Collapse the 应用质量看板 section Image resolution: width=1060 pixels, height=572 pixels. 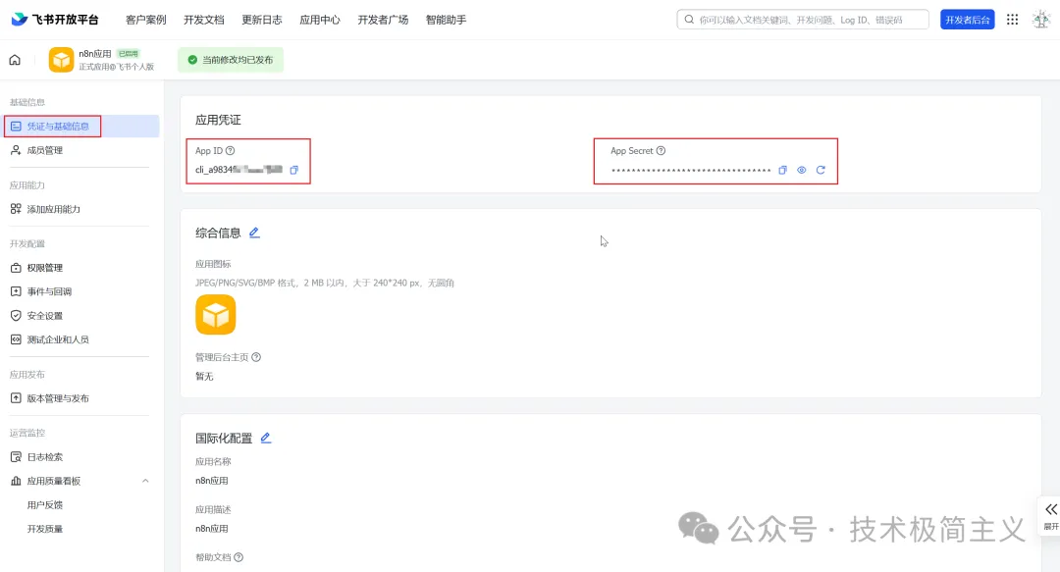pos(145,481)
